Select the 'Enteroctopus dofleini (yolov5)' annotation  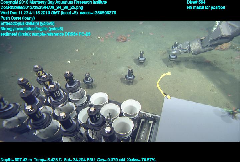[27, 23]
